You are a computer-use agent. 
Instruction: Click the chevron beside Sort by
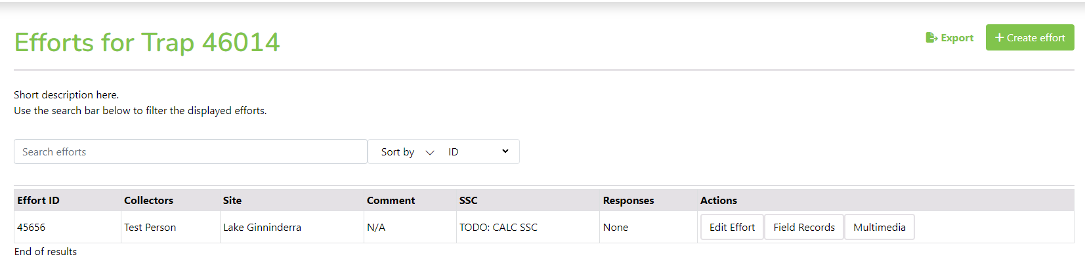(430, 152)
